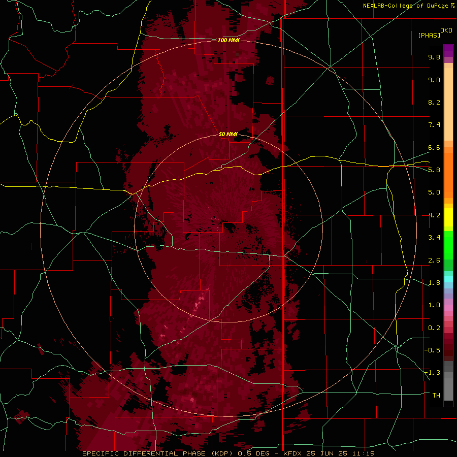Click the bright green segment of the scale
Screen dimensions: 457x457
[448, 245]
